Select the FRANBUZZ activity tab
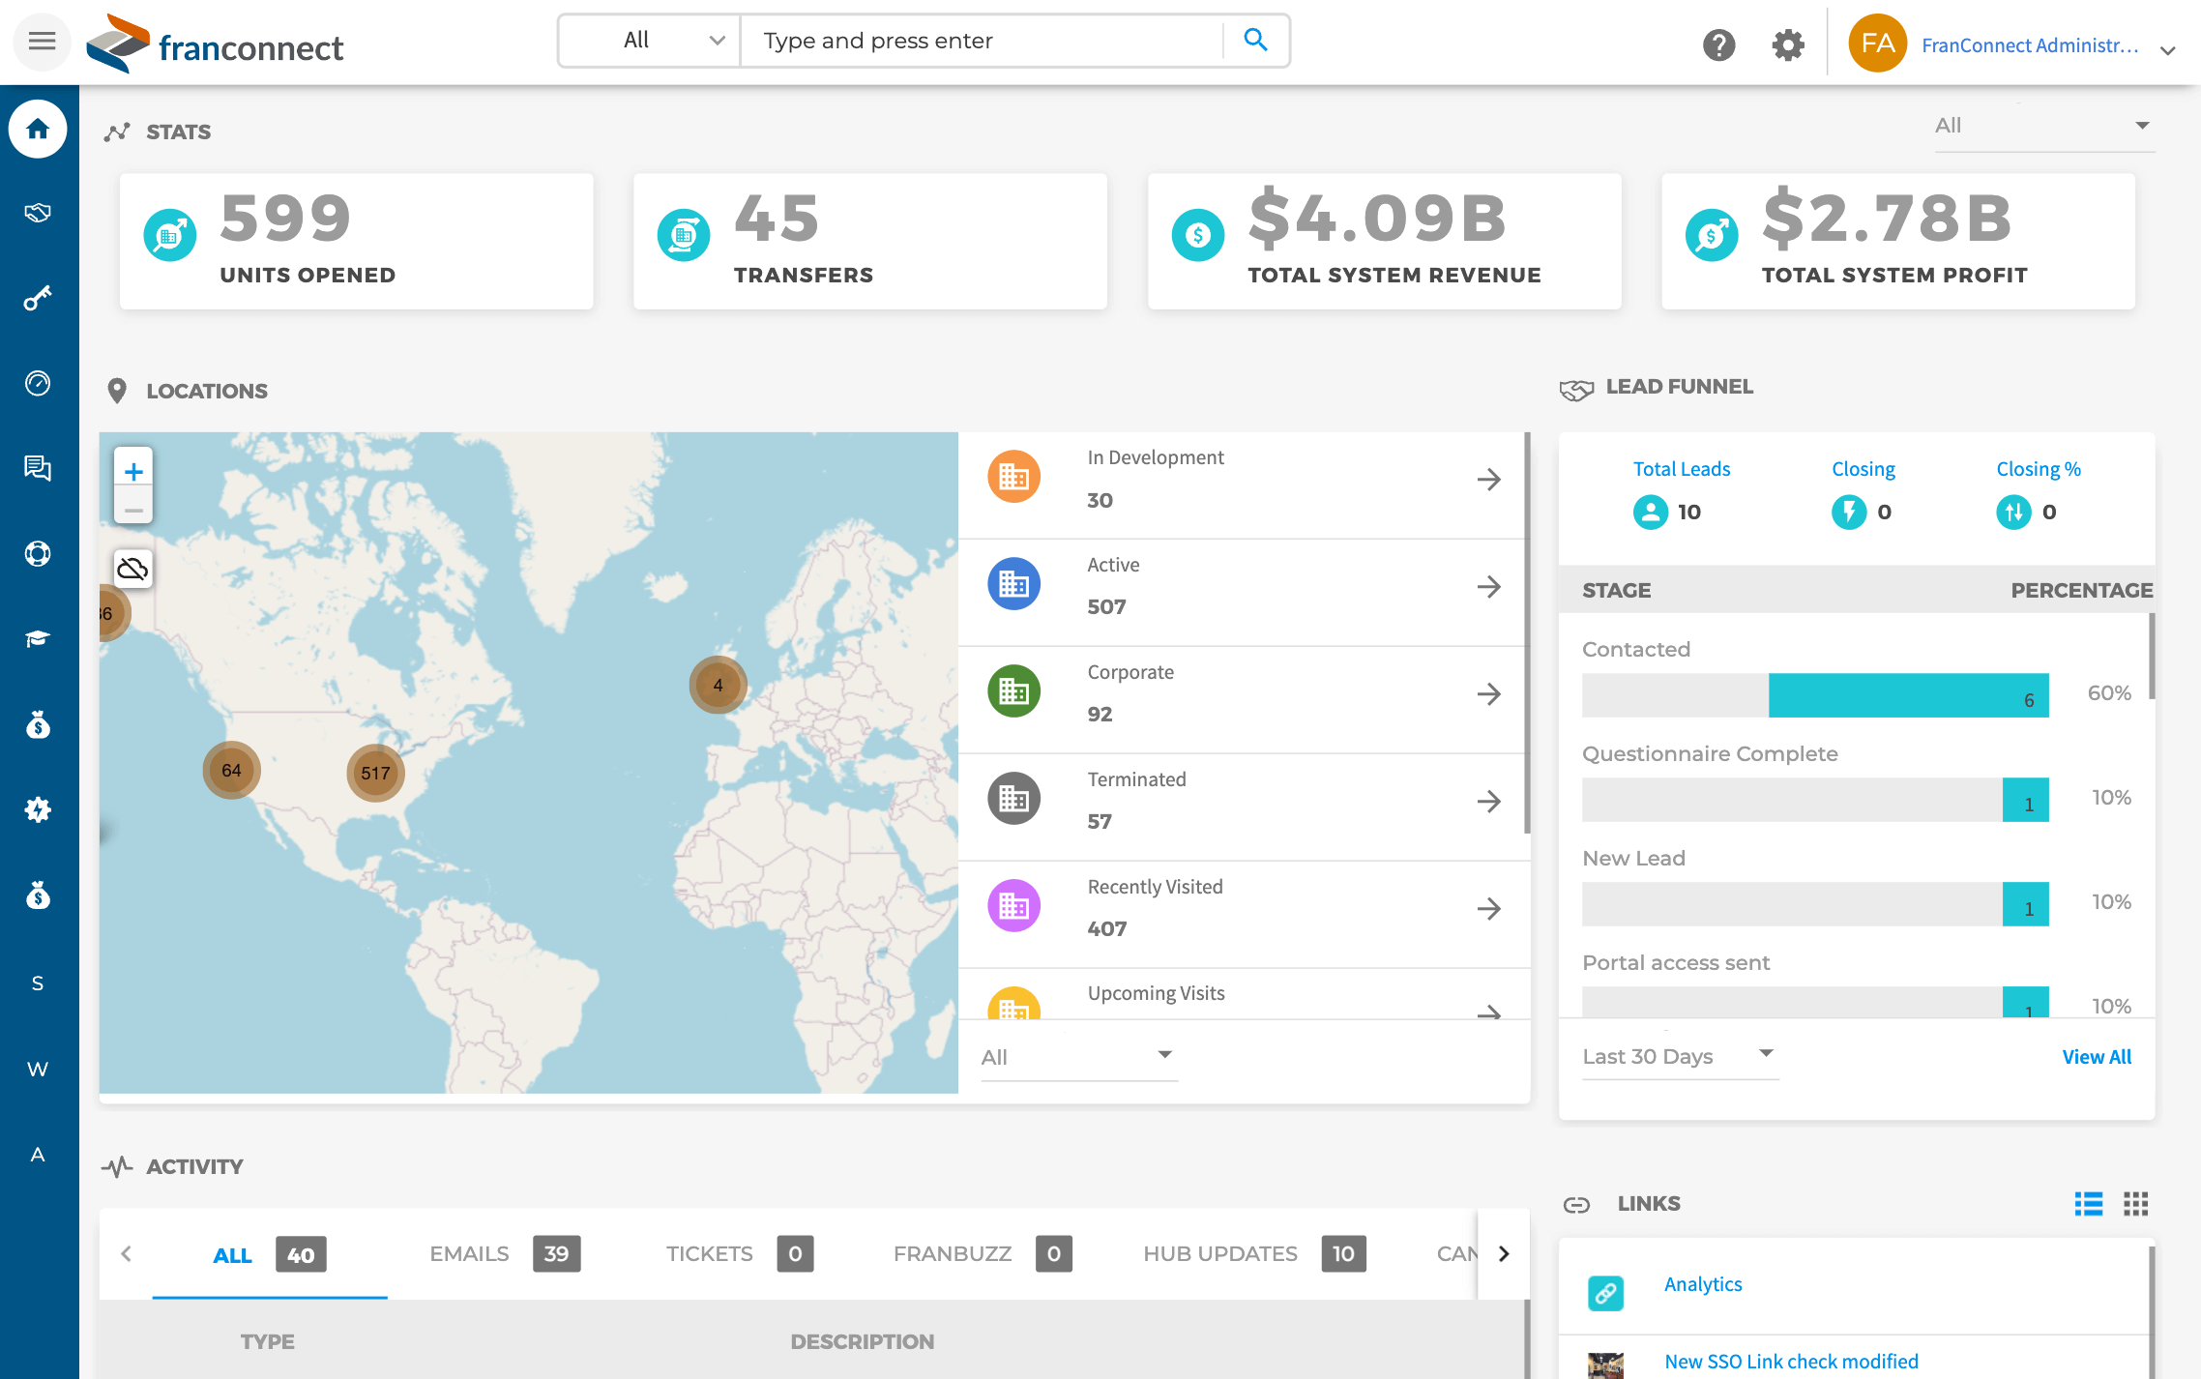2201x1379 pixels. click(x=983, y=1254)
